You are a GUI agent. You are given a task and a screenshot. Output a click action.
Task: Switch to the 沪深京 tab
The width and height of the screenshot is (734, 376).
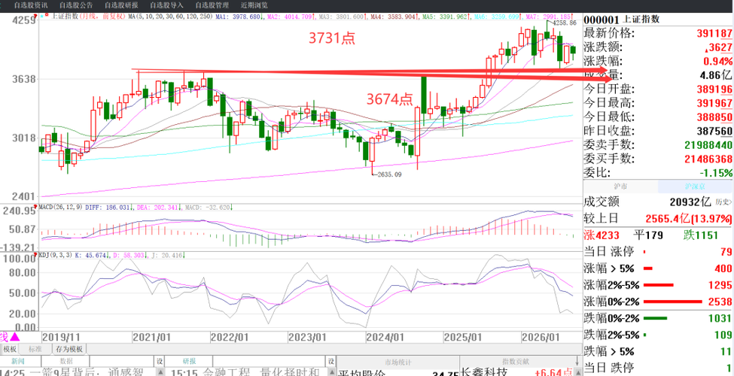pos(695,186)
